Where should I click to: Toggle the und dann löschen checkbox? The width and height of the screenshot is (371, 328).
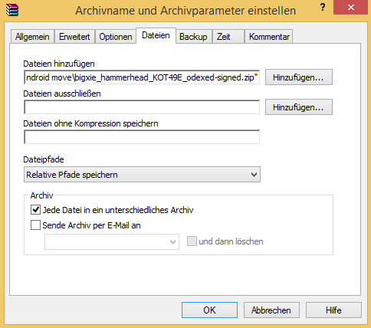tap(192, 241)
